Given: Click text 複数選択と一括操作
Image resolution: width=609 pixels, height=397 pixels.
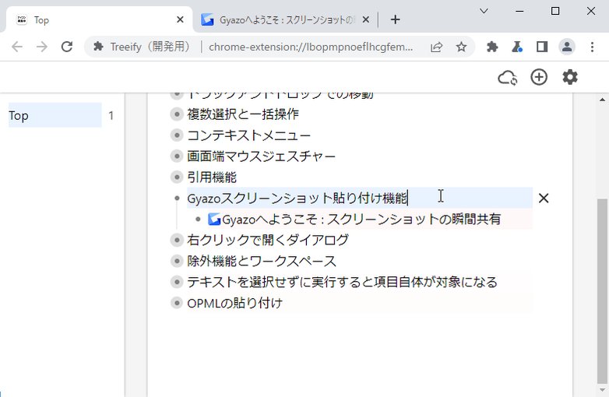Looking at the screenshot, I should coord(243,114).
